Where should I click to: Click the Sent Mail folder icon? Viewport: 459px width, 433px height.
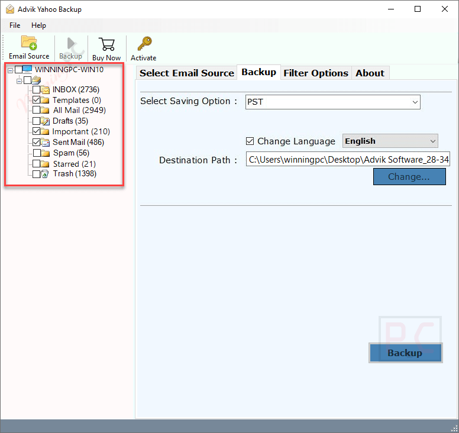click(45, 143)
